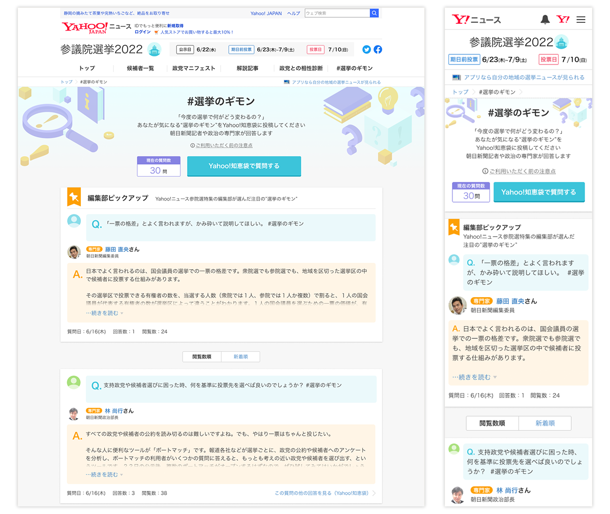Expand 続きを読む in desktop second answer
The width and height of the screenshot is (610, 514).
[104, 475]
